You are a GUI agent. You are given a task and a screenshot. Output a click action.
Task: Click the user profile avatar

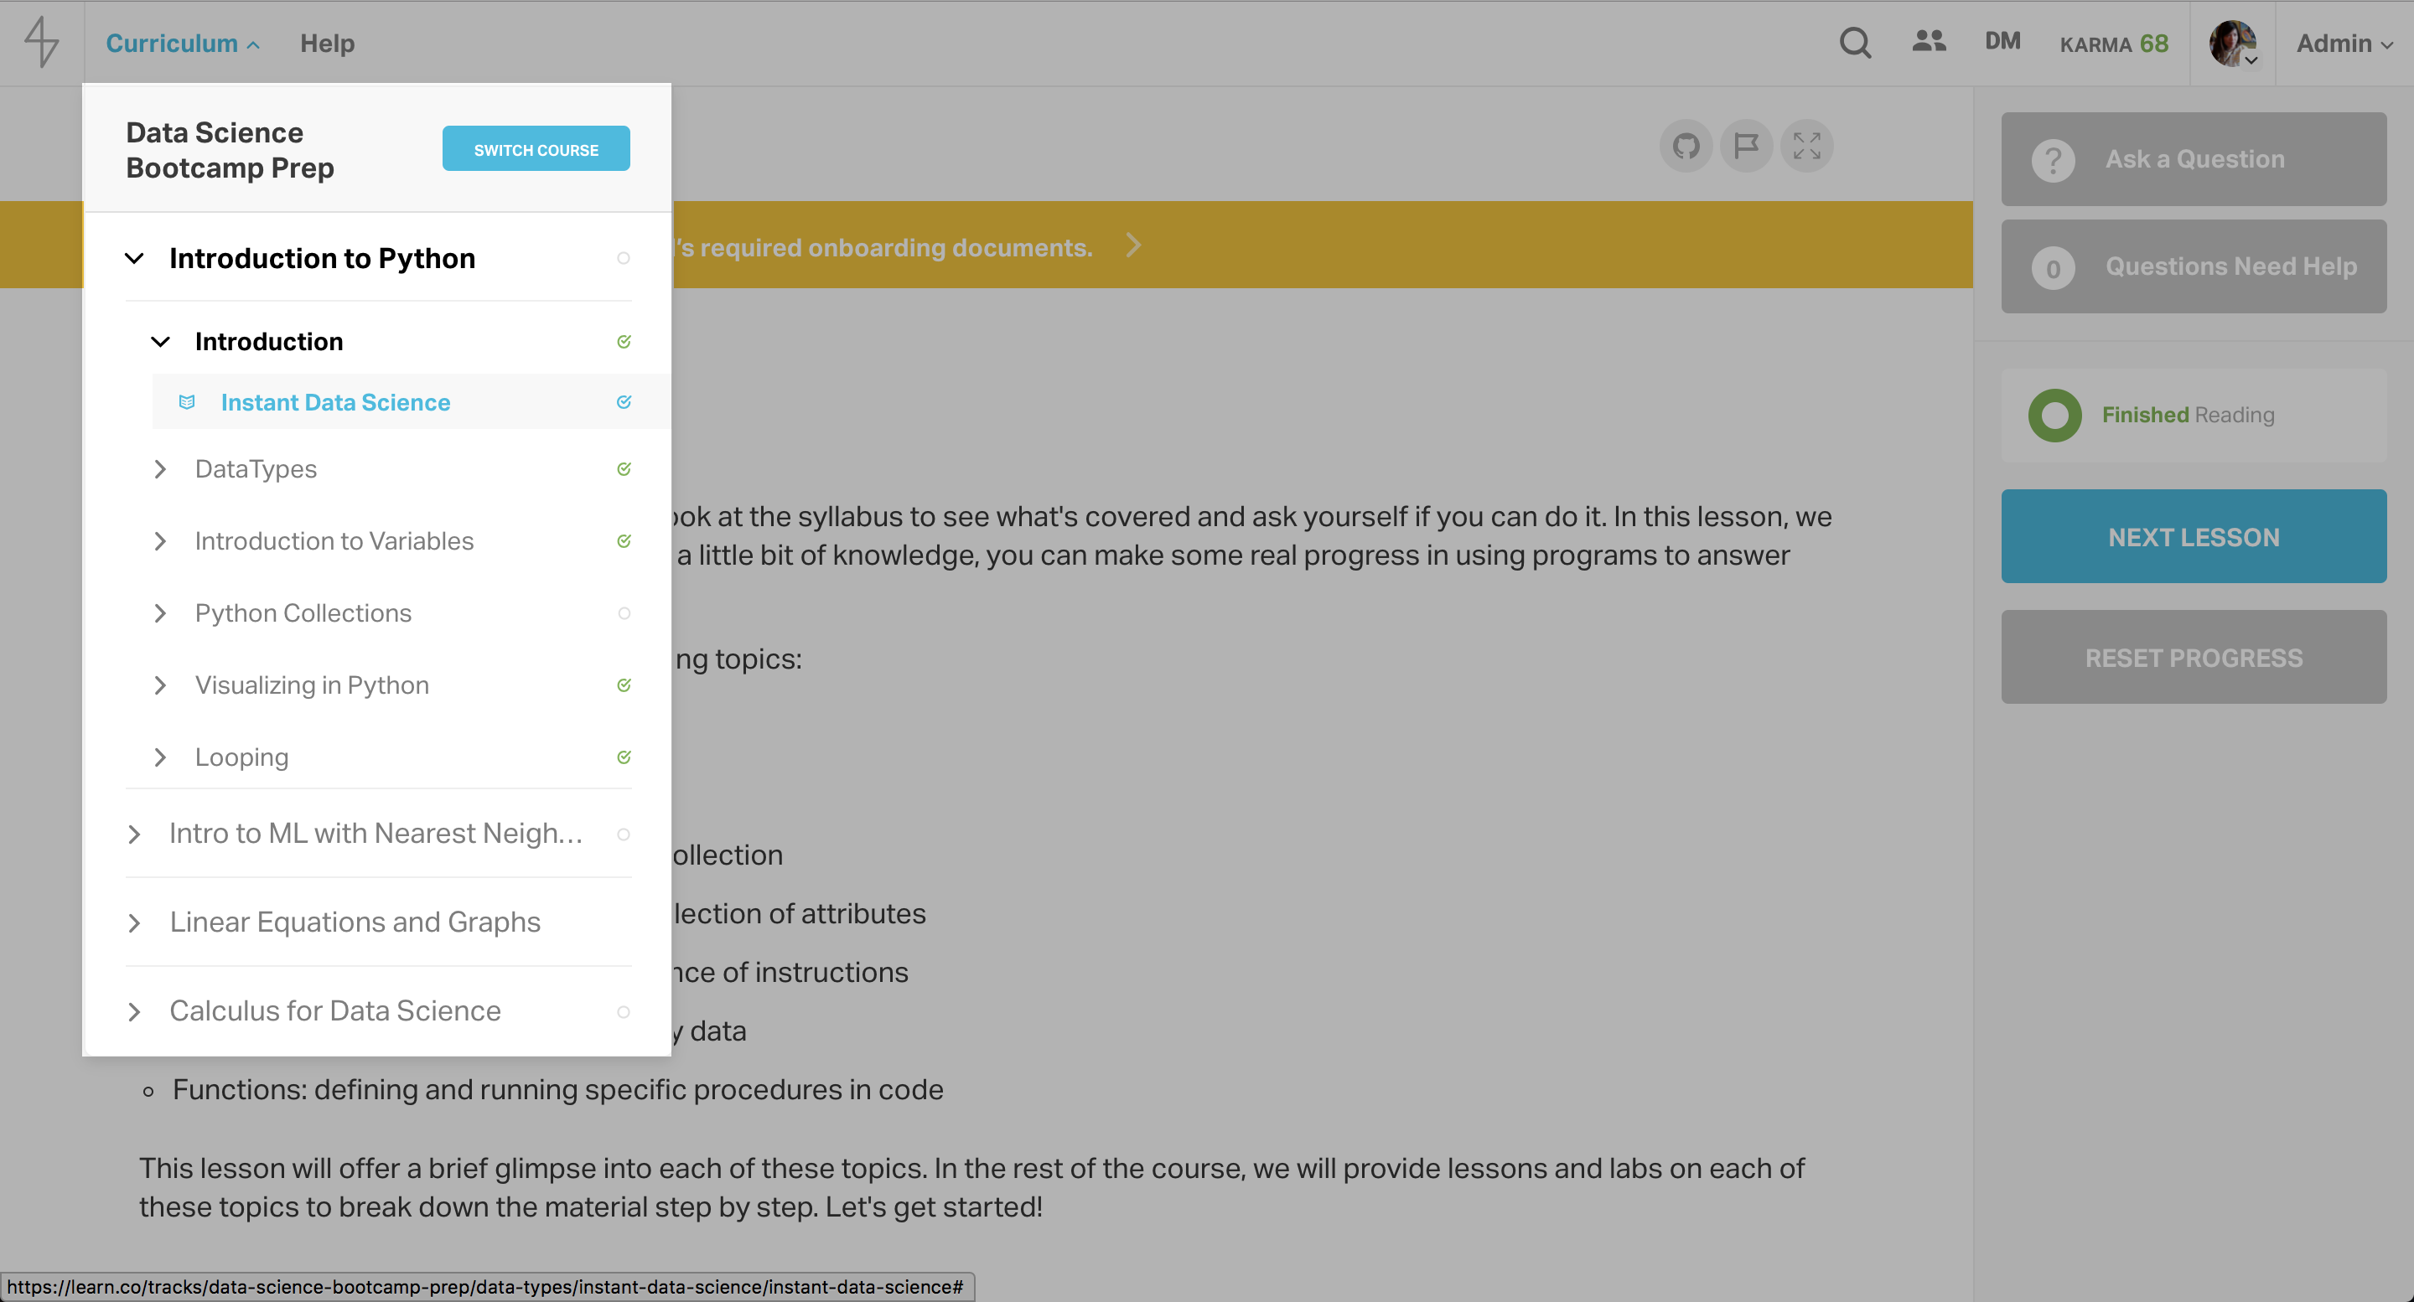[2232, 43]
